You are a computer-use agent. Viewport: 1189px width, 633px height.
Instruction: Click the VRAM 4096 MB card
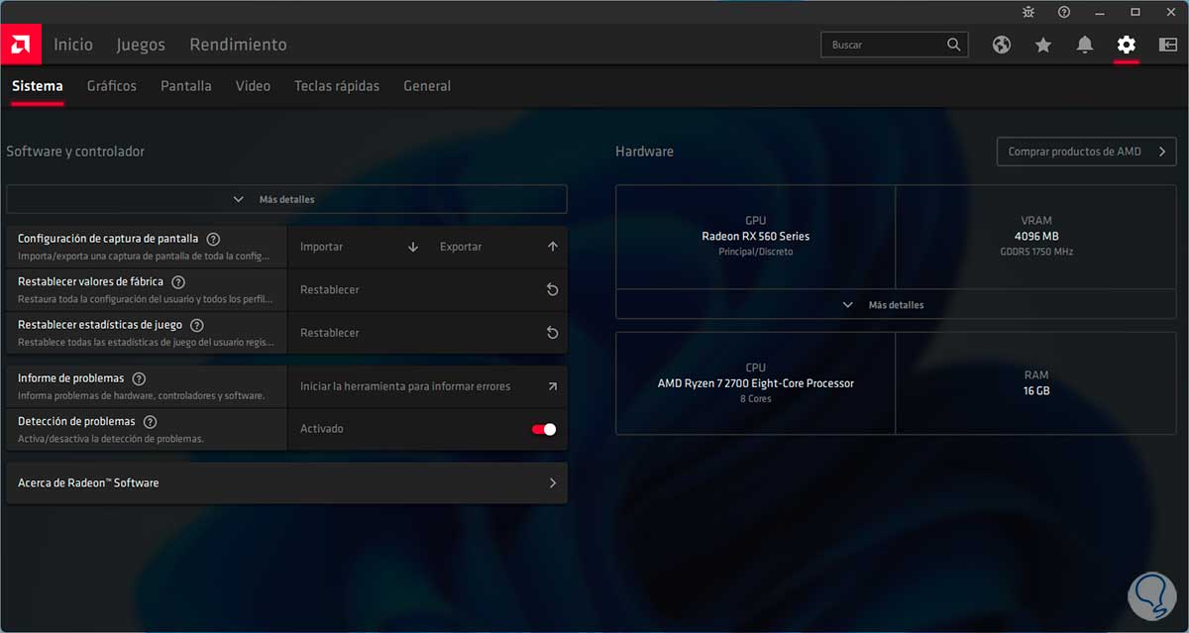[1036, 237]
